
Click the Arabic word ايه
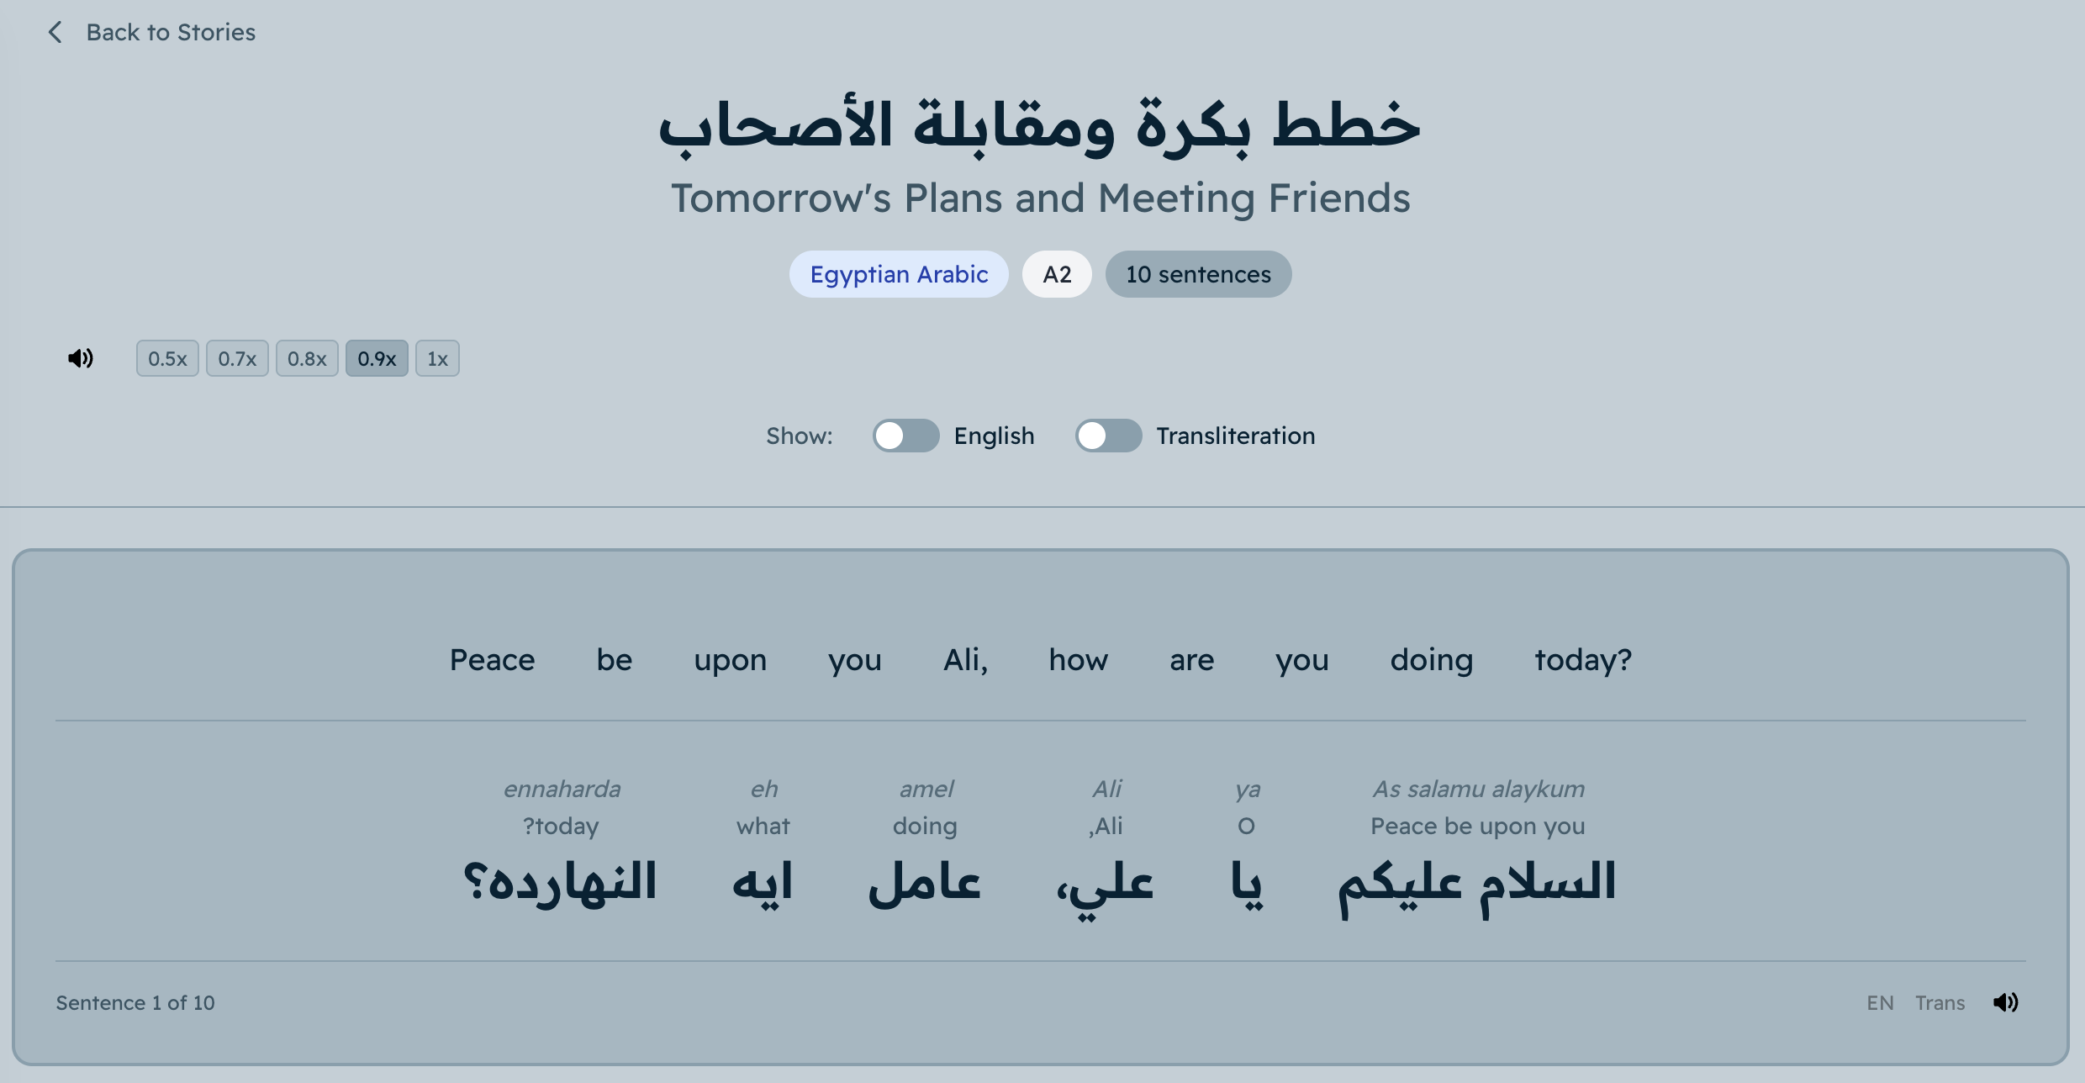763,883
